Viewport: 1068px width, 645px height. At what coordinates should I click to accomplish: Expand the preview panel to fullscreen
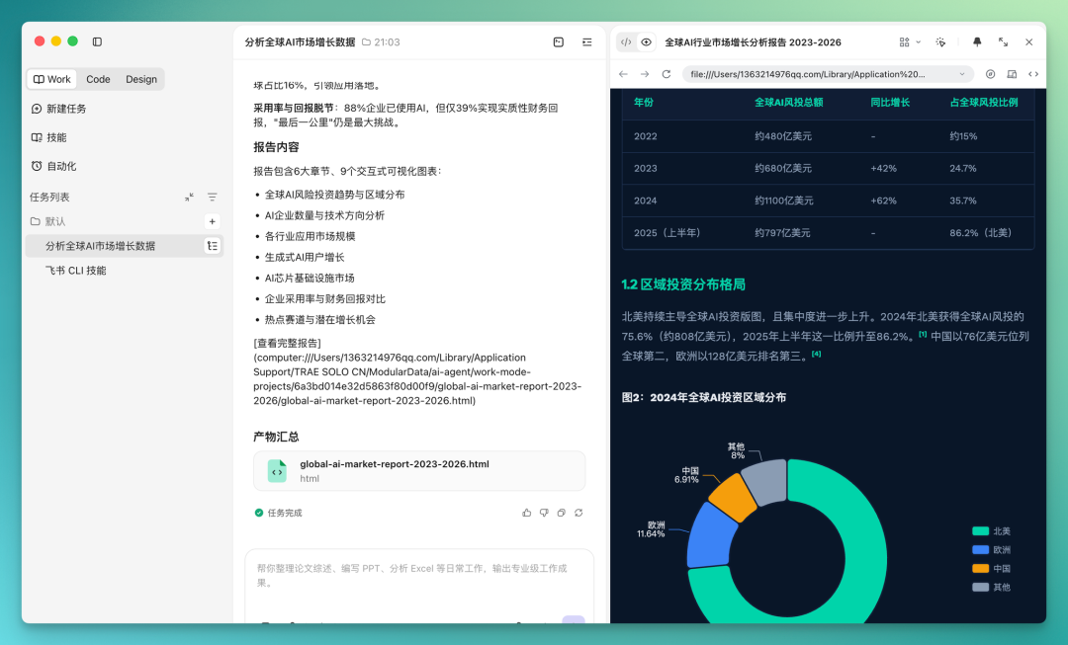(x=1004, y=42)
